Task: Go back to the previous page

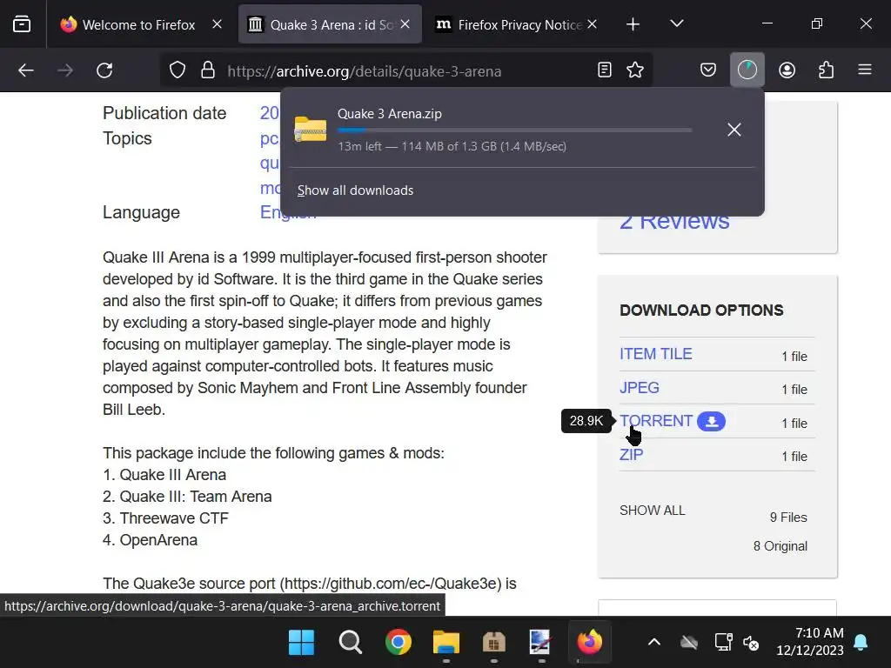Action: coord(26,70)
